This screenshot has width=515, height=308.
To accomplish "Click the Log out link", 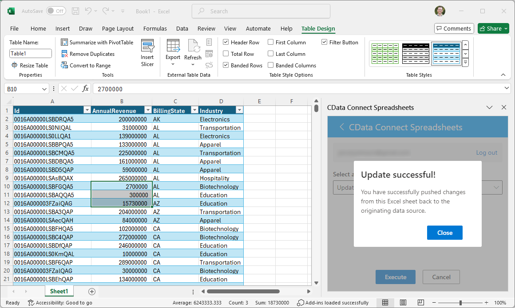I will coord(487,152).
